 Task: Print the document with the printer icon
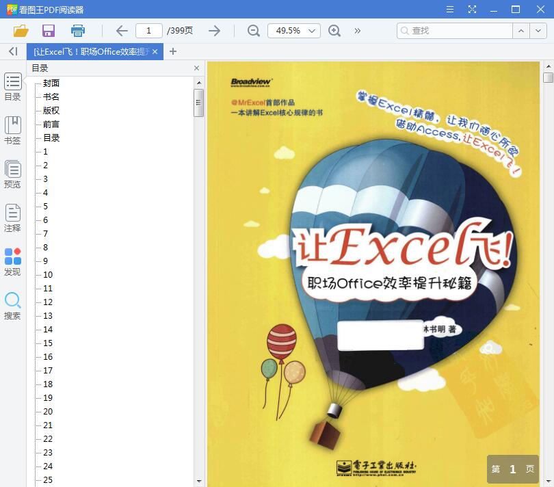point(78,31)
